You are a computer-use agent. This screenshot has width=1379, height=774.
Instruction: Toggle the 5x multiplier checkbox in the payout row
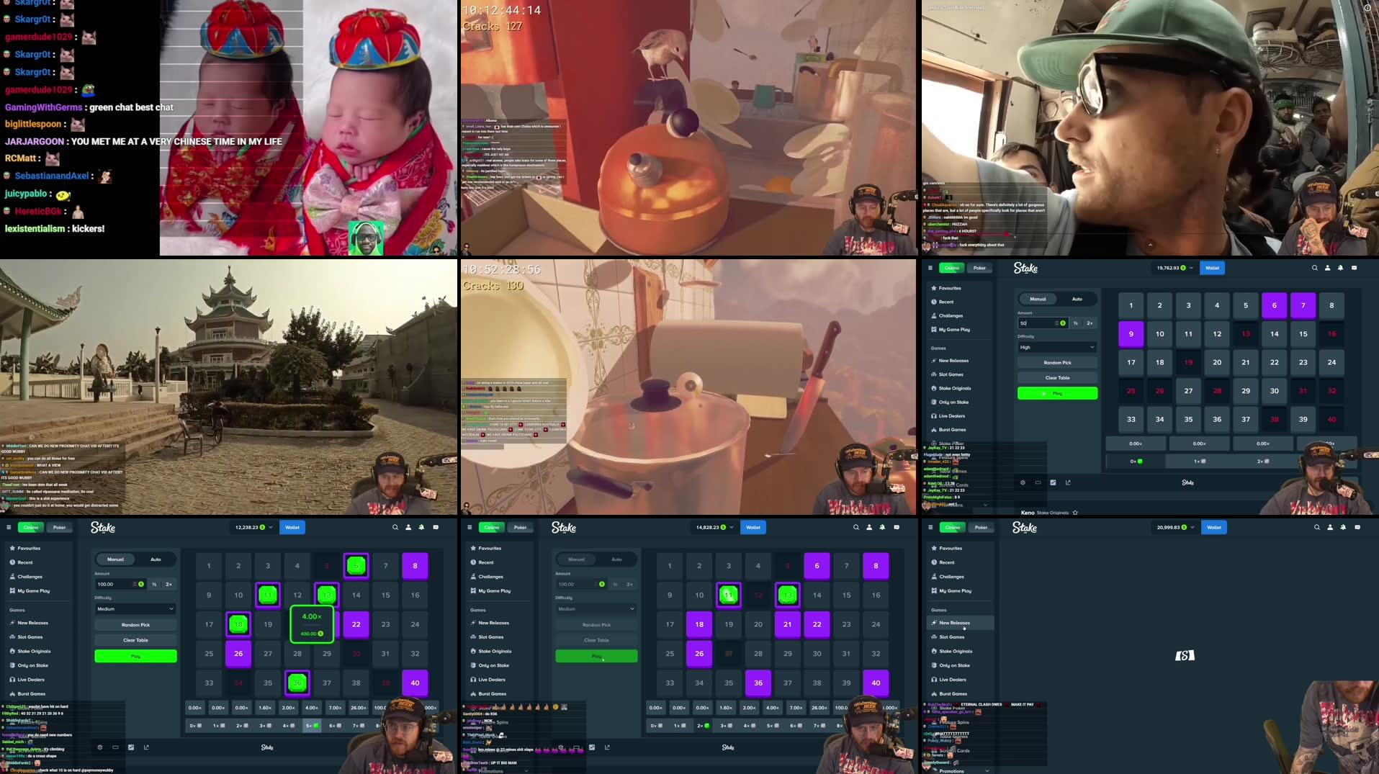point(311,725)
